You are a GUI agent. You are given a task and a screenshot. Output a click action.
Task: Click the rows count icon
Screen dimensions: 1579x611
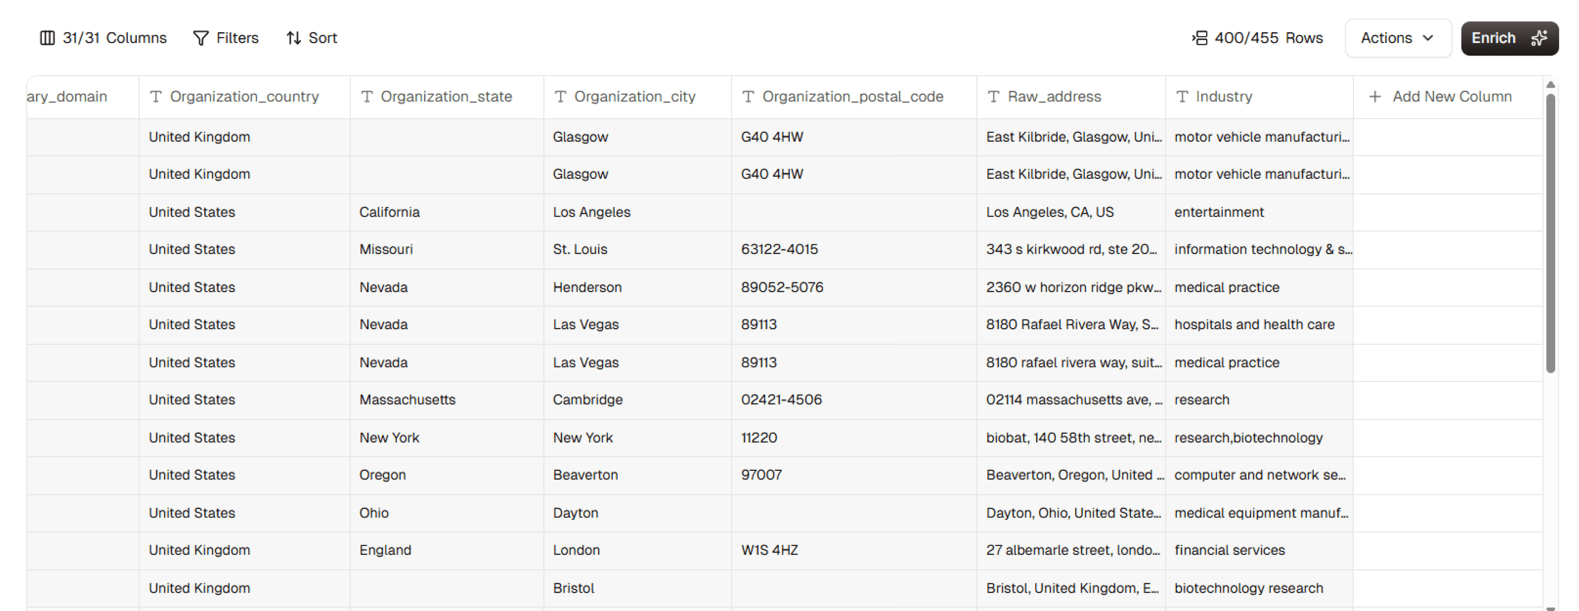click(1200, 38)
